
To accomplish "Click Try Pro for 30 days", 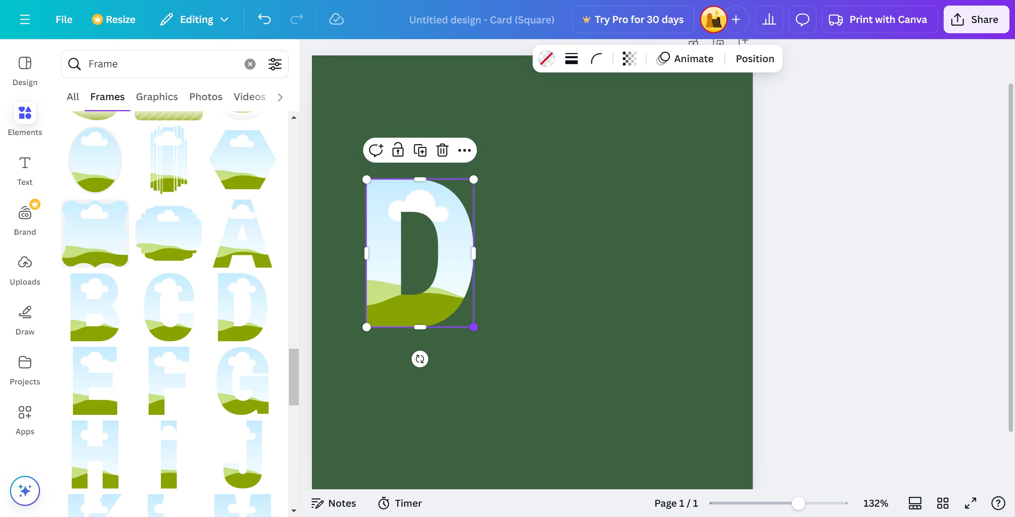I will point(633,19).
